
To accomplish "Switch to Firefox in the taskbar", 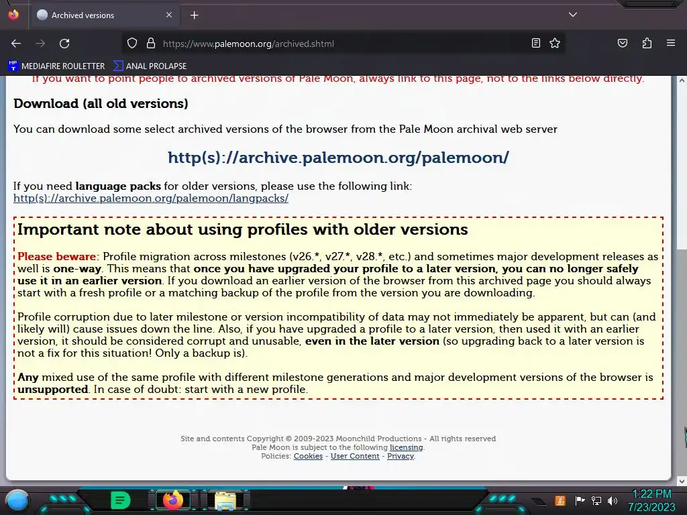I will click(172, 500).
